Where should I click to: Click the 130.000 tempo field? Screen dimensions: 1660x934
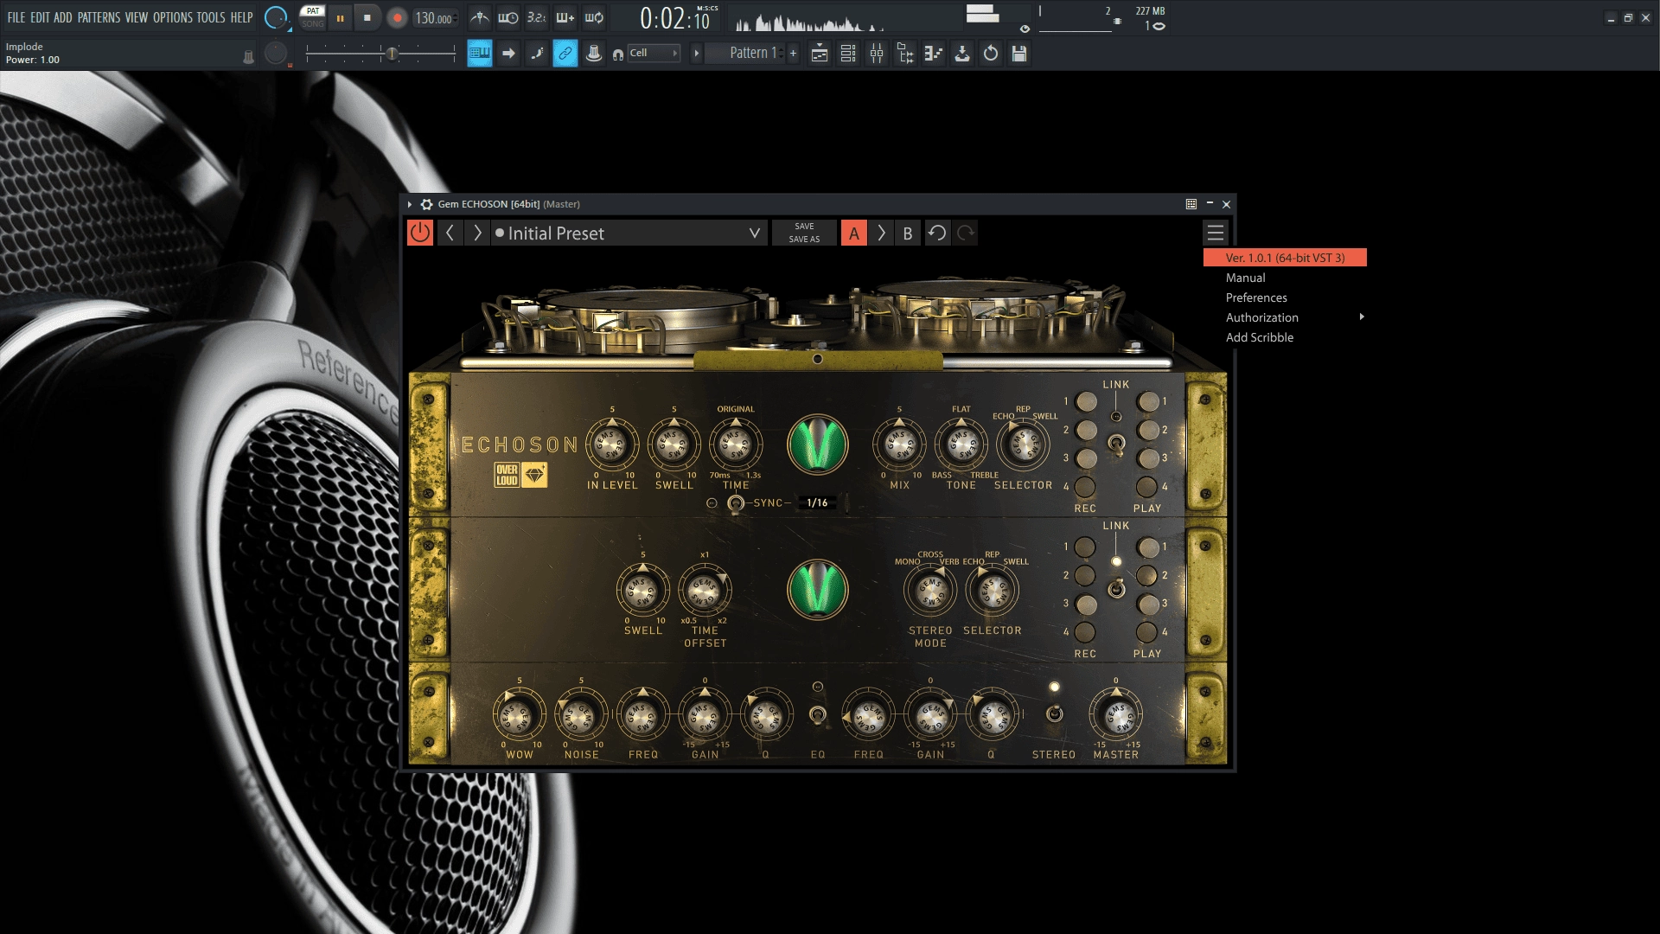(434, 18)
